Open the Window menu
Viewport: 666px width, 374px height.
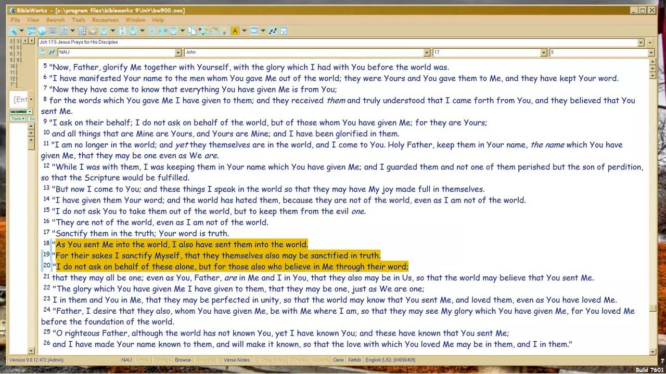tap(135, 20)
